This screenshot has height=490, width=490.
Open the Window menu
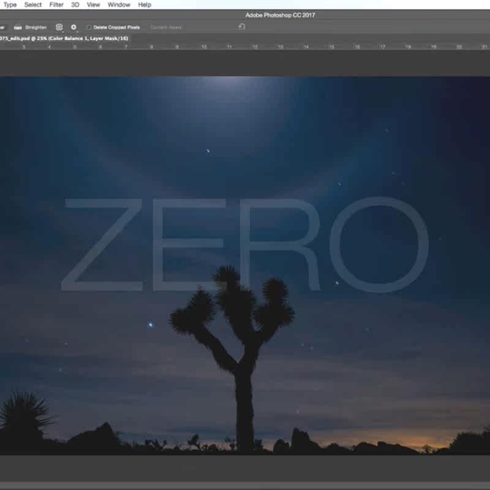(x=119, y=4)
